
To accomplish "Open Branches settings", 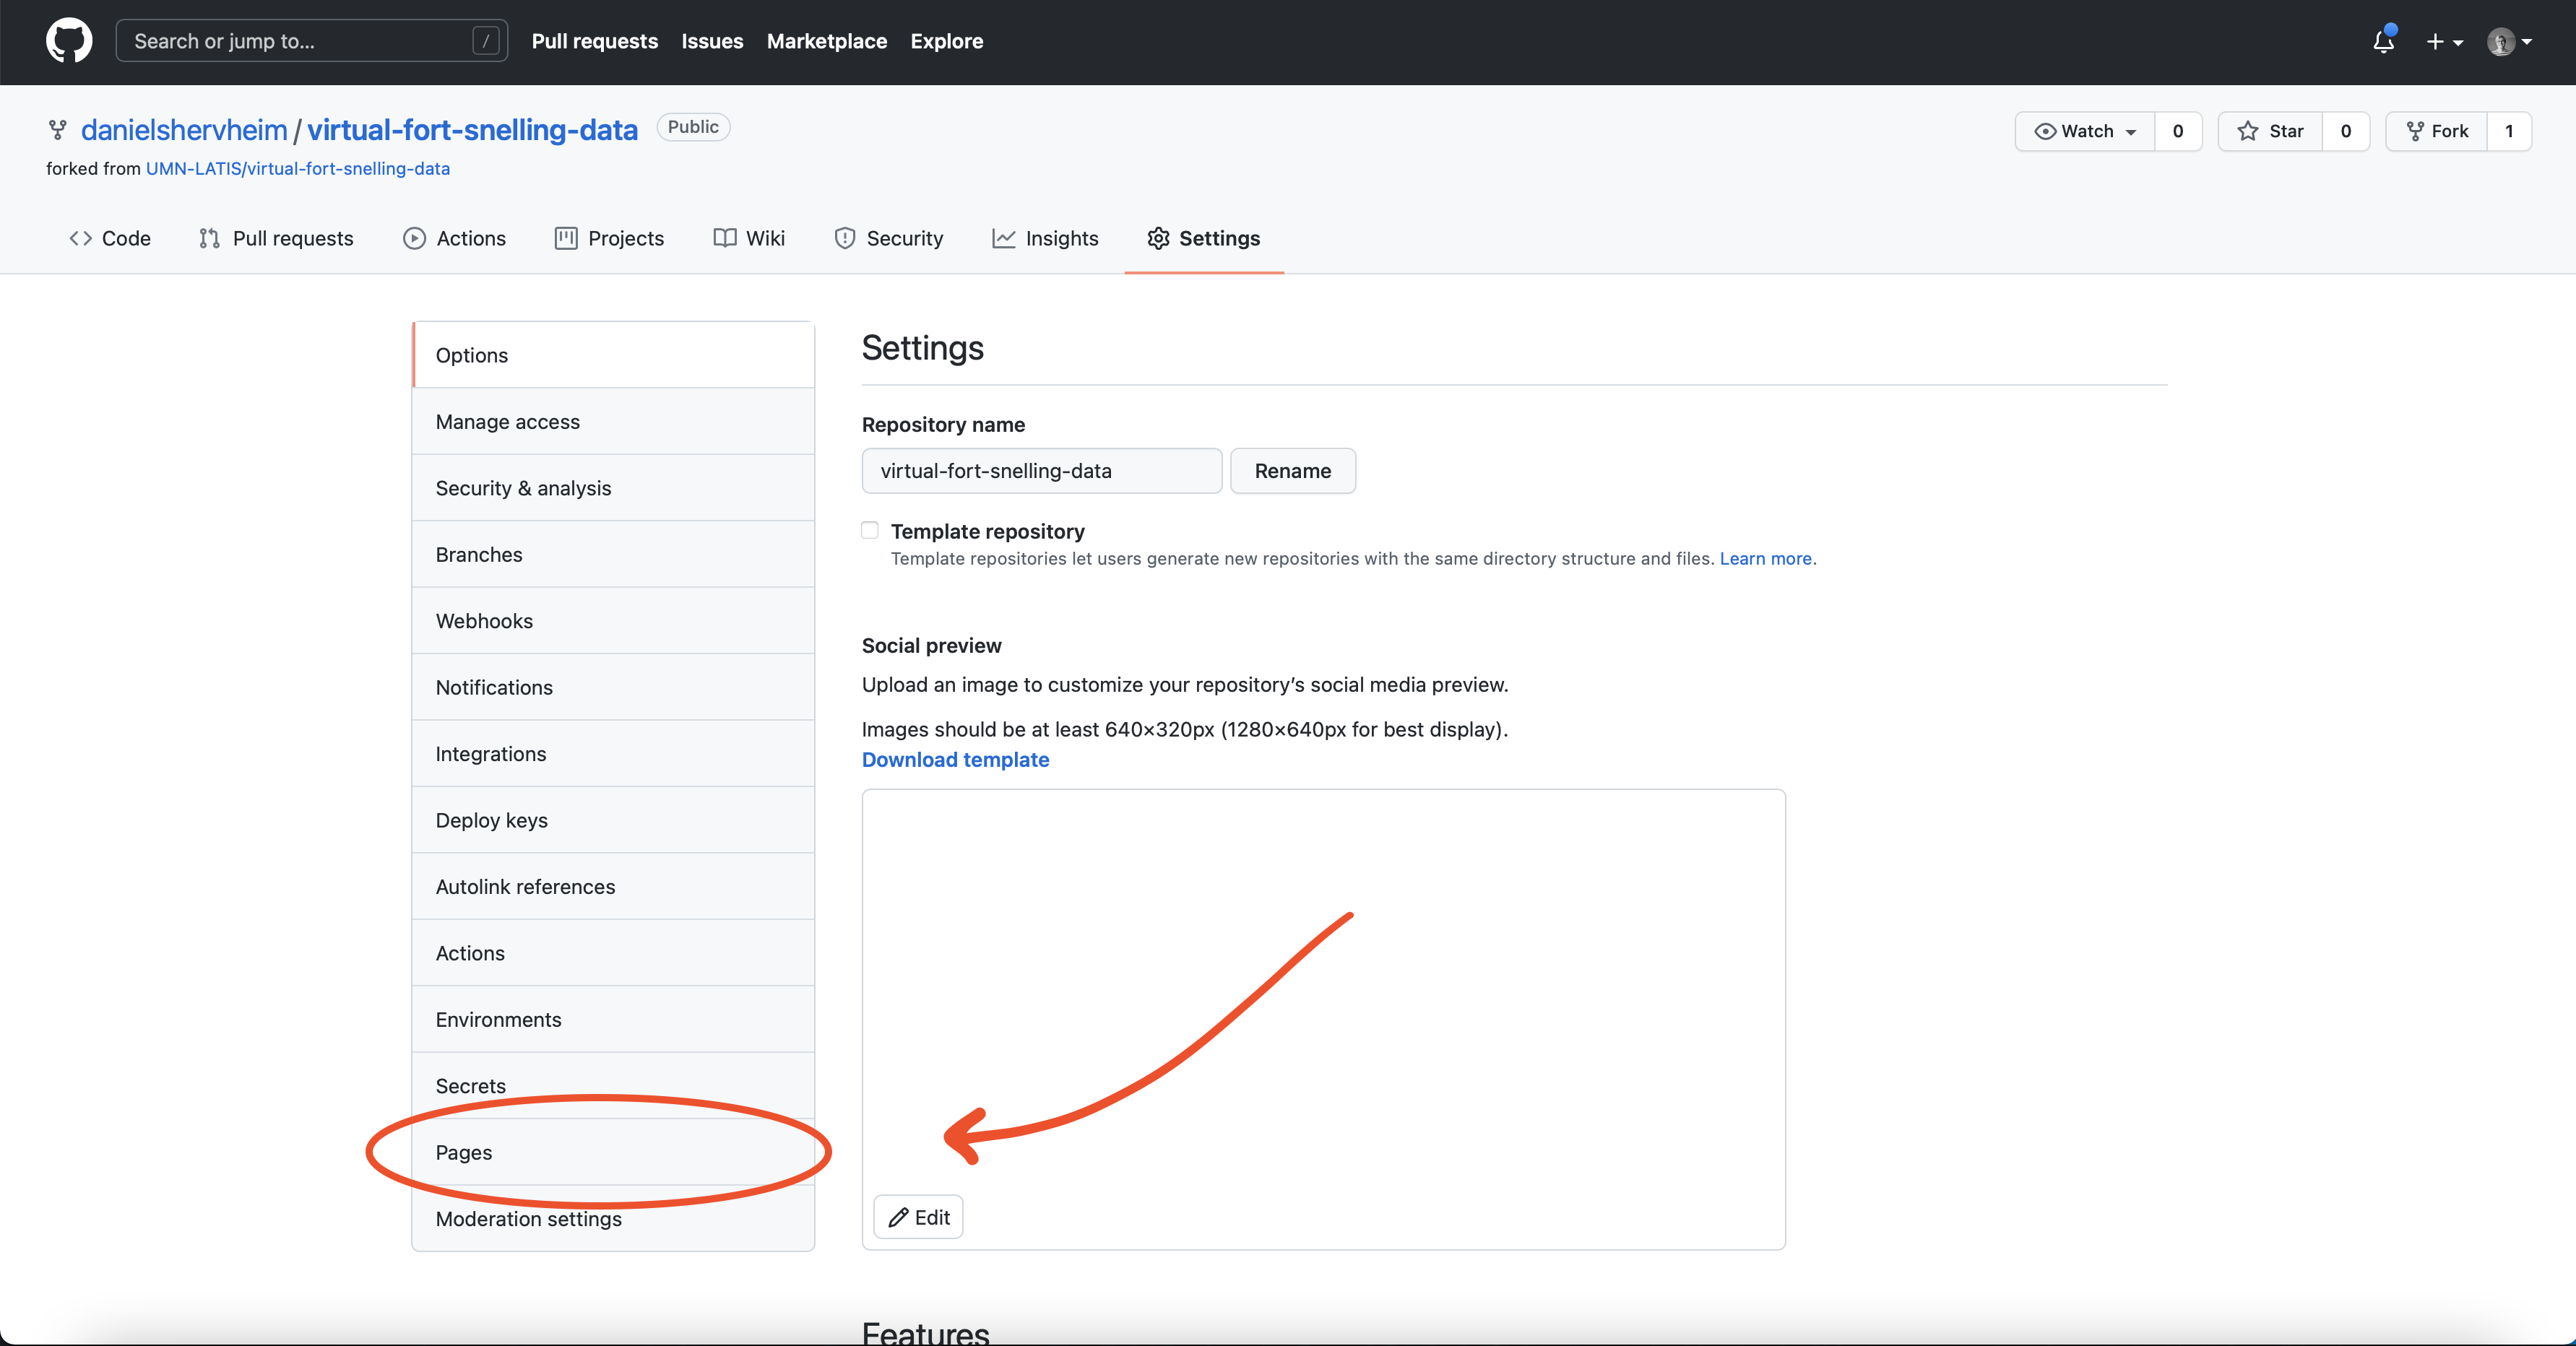I will 613,555.
